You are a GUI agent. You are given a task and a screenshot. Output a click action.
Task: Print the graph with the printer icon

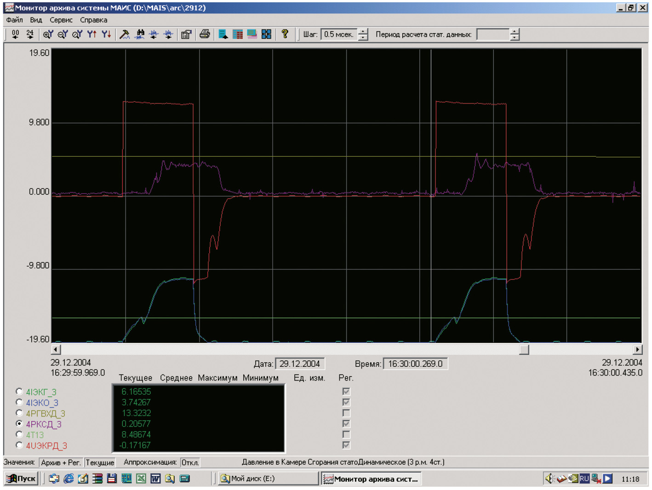coord(205,34)
